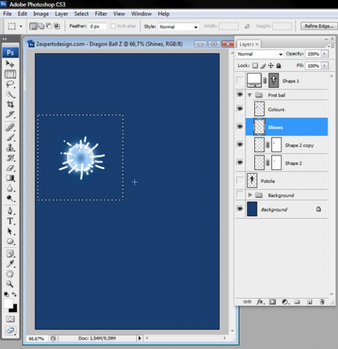This screenshot has height=349, width=338.
Task: Toggle lock position
Action: coord(271,65)
